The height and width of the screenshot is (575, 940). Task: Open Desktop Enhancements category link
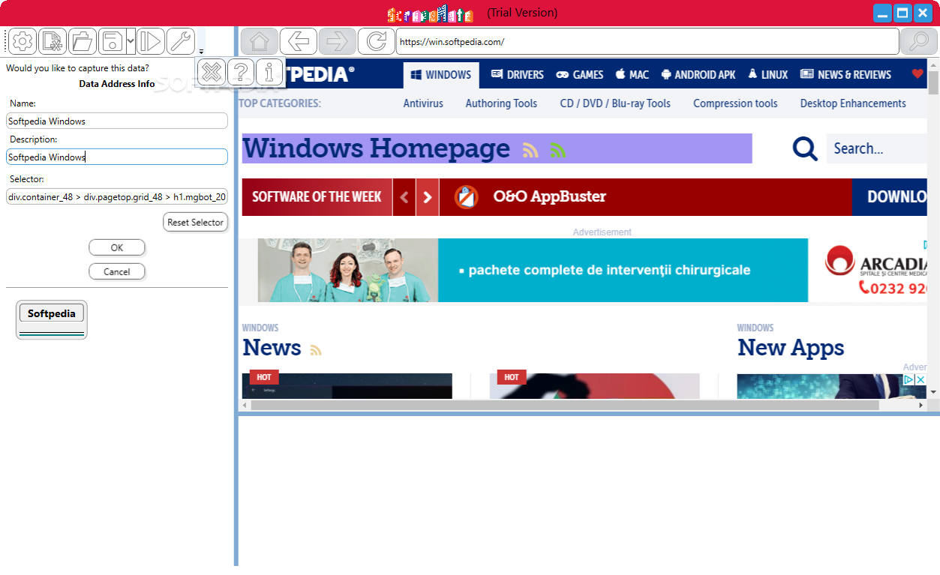(x=853, y=103)
